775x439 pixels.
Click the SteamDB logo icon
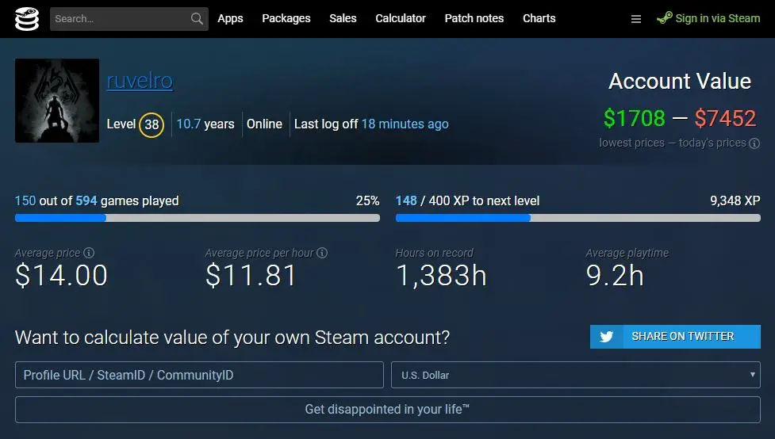coord(27,19)
